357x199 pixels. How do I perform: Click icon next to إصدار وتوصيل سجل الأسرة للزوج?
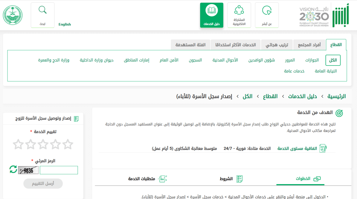(76, 119)
